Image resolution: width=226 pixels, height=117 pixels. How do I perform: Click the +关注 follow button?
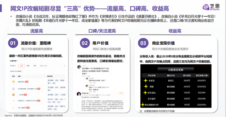pos(121,93)
